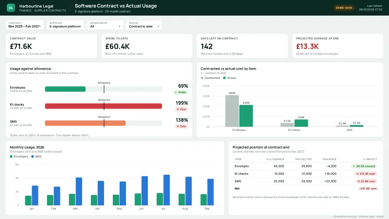Click the £1.9K over badge
Image resolution: width=389 pixels, height=219 pixels.
(367, 181)
